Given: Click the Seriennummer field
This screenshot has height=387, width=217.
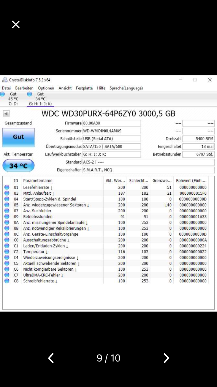Looking at the screenshot, I should click(112, 131).
